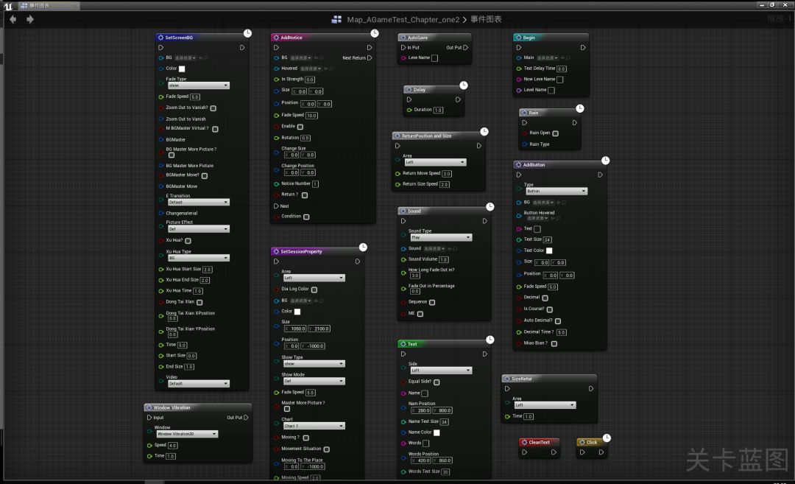Toggle Rain Open checkbox

pyautogui.click(x=555, y=133)
